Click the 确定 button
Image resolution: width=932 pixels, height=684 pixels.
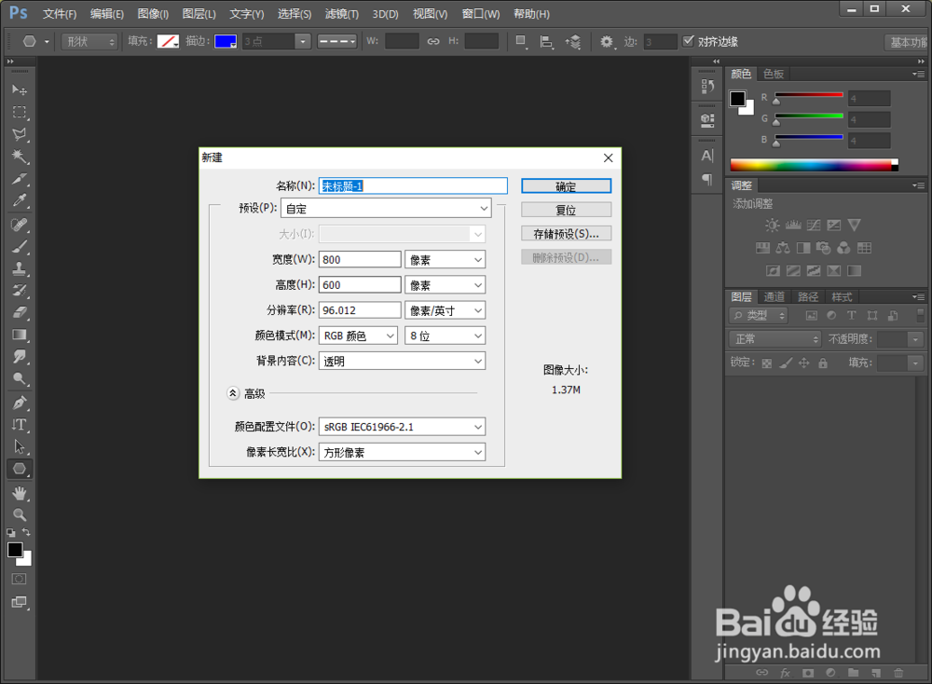pyautogui.click(x=566, y=185)
